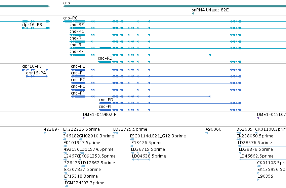Image resolution: width=286 pixels, height=188 pixels.
Task: Select EST EK091353.5prime label
Action: click(97, 156)
